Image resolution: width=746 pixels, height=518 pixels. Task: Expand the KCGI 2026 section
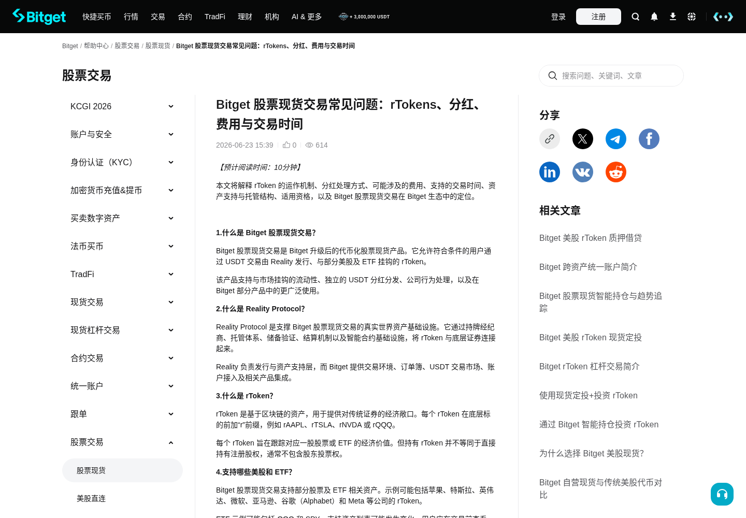(x=122, y=106)
